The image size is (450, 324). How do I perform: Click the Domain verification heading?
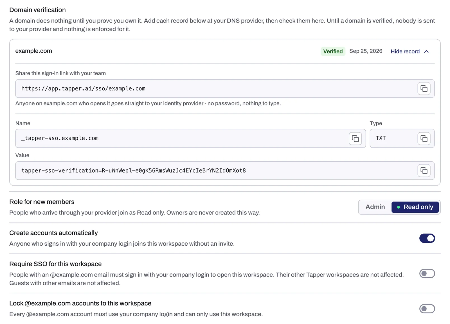pyautogui.click(x=37, y=10)
